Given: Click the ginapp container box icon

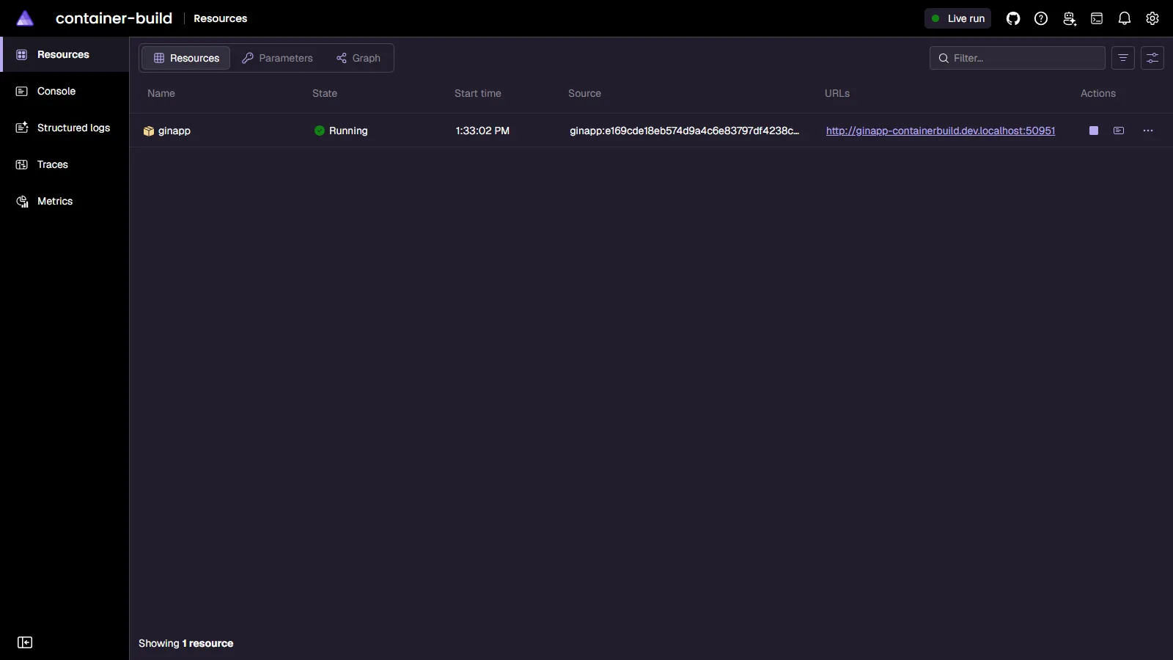Looking at the screenshot, I should (149, 131).
